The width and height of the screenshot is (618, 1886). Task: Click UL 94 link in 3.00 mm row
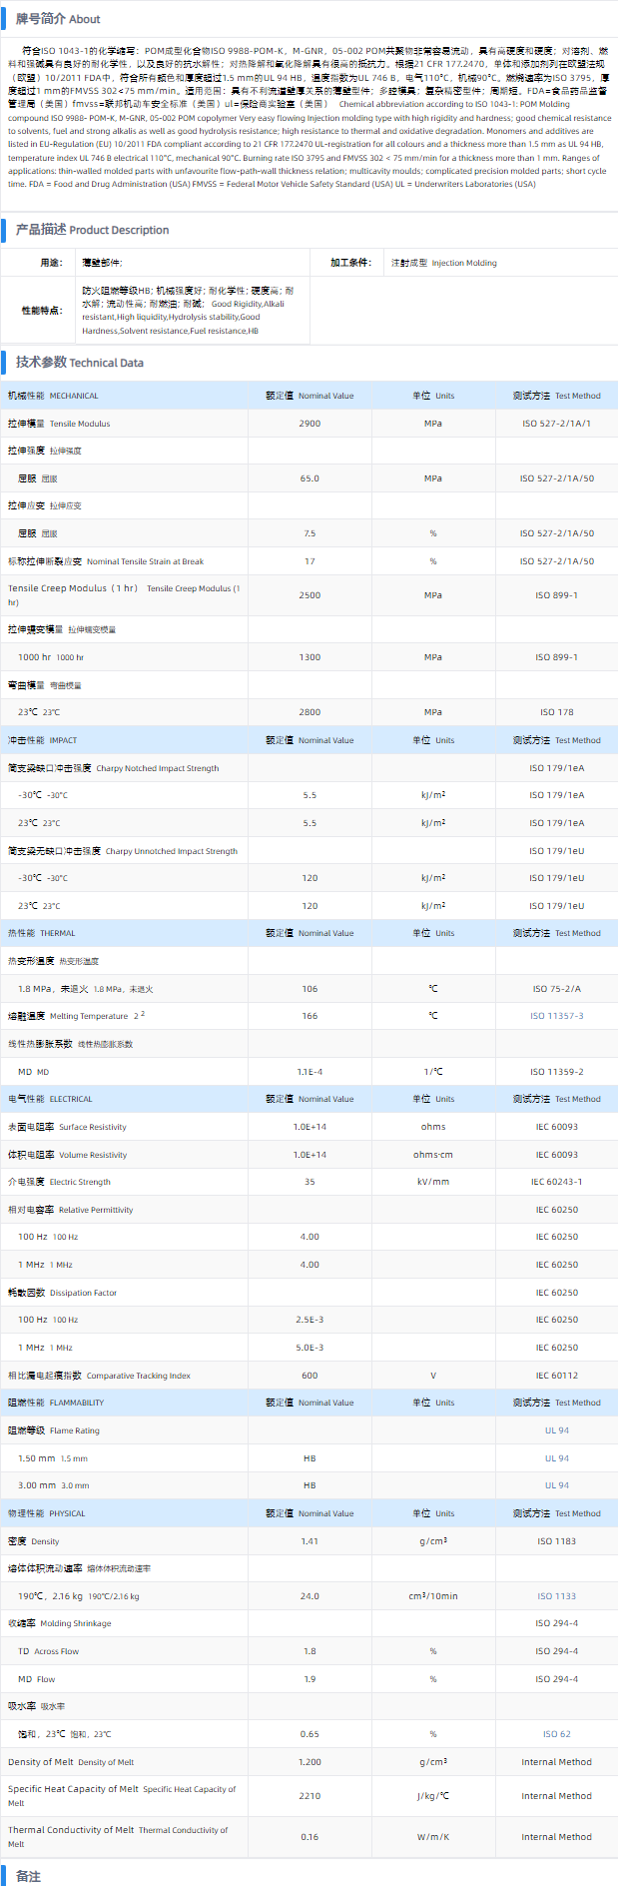tap(556, 1485)
